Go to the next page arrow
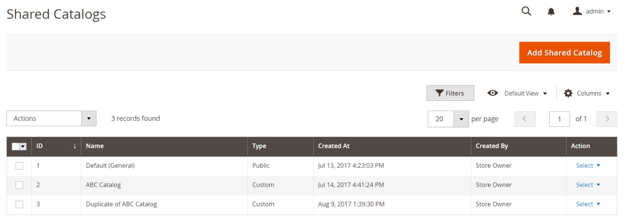623x222 pixels. point(607,119)
